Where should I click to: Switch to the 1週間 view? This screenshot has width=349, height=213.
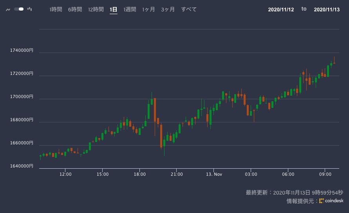click(x=130, y=9)
